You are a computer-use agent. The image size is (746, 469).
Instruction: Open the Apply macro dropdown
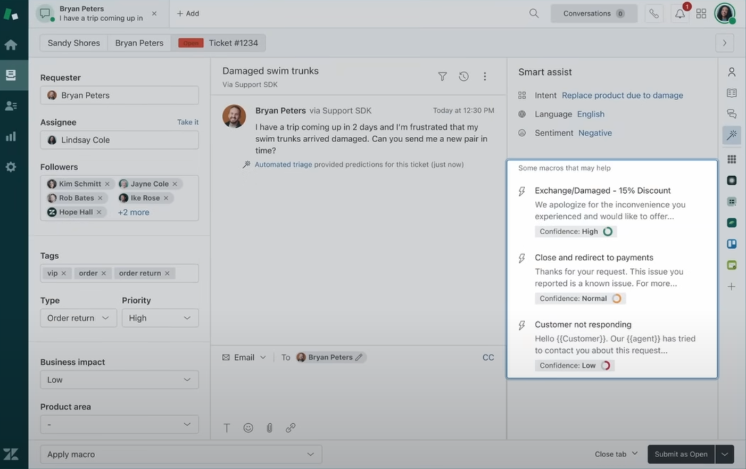pos(181,454)
